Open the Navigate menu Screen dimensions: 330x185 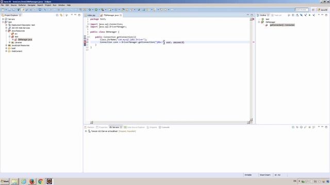pos(31,5)
